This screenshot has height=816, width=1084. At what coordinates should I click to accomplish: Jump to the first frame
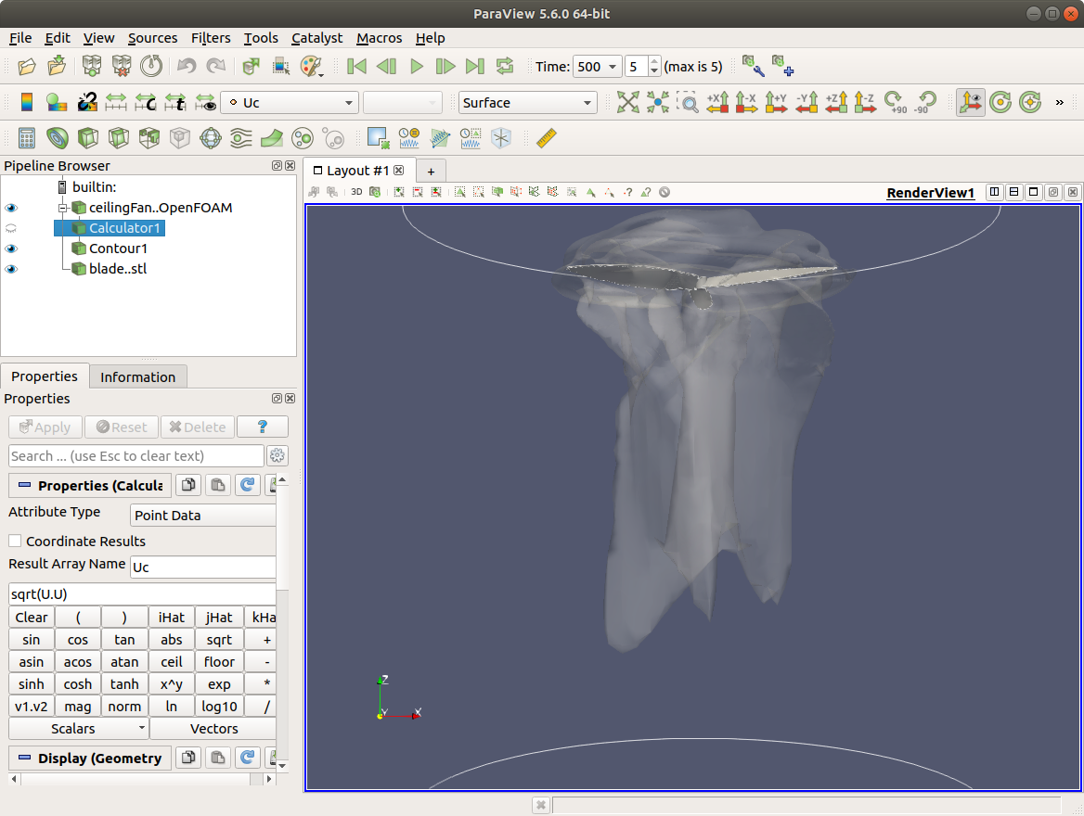point(356,67)
